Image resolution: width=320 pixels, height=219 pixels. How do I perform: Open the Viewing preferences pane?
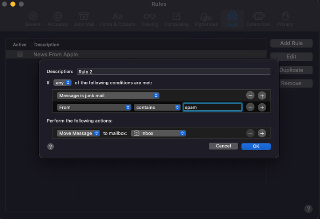click(x=149, y=19)
